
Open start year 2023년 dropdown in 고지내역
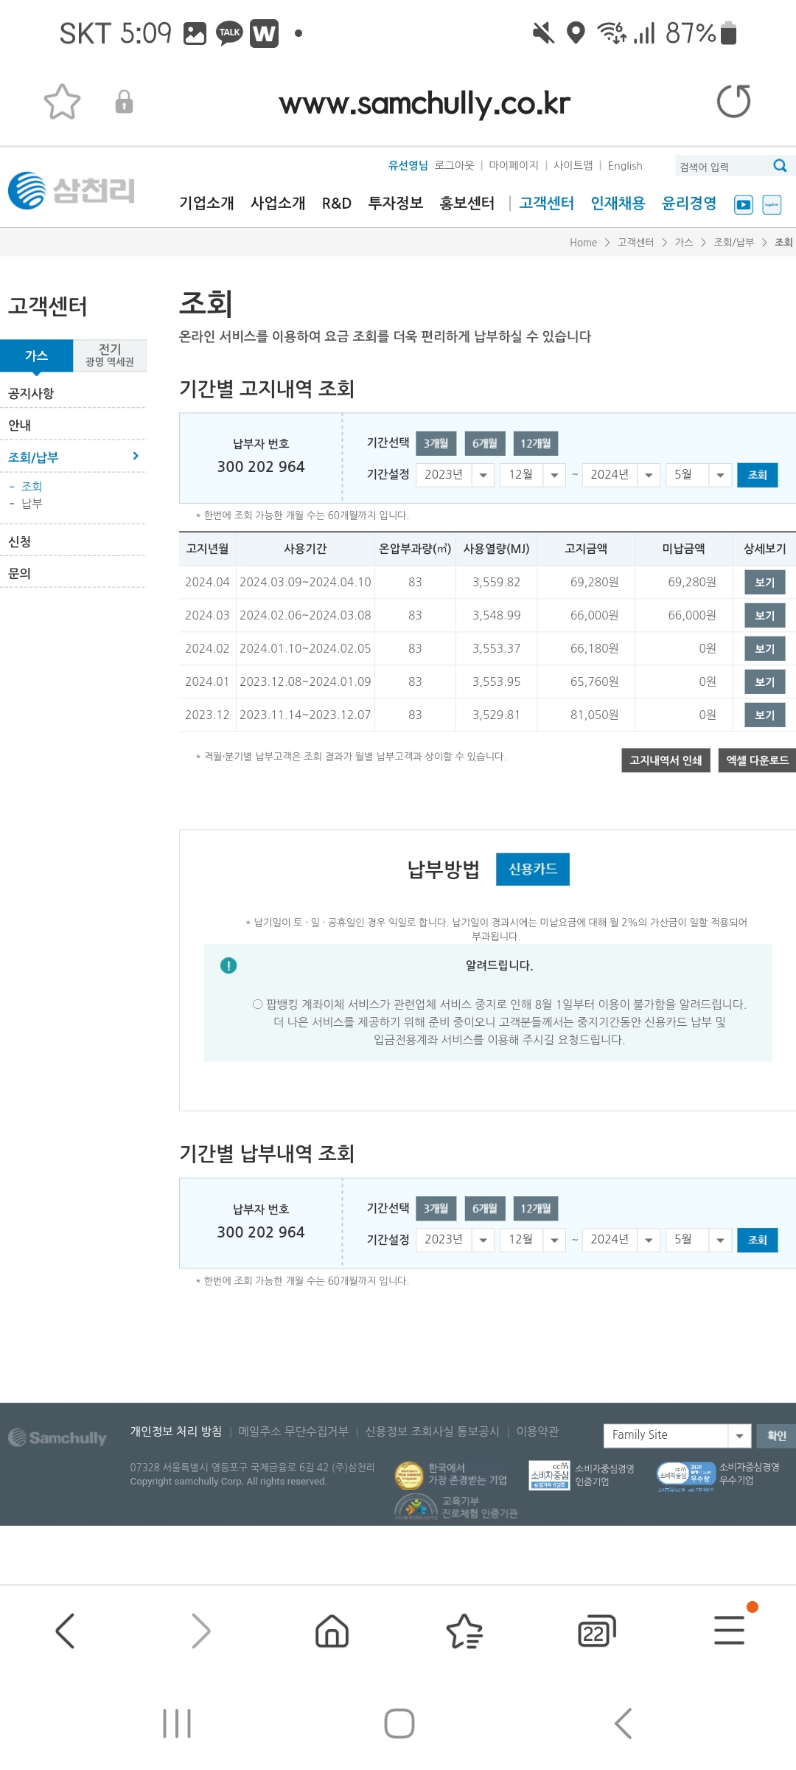[x=455, y=475]
